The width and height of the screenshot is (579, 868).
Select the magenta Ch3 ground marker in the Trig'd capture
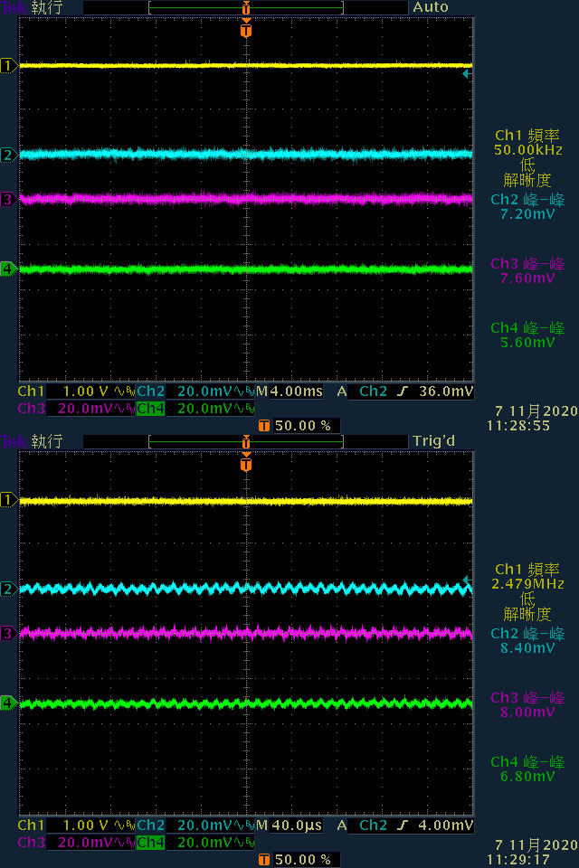tap(8, 633)
